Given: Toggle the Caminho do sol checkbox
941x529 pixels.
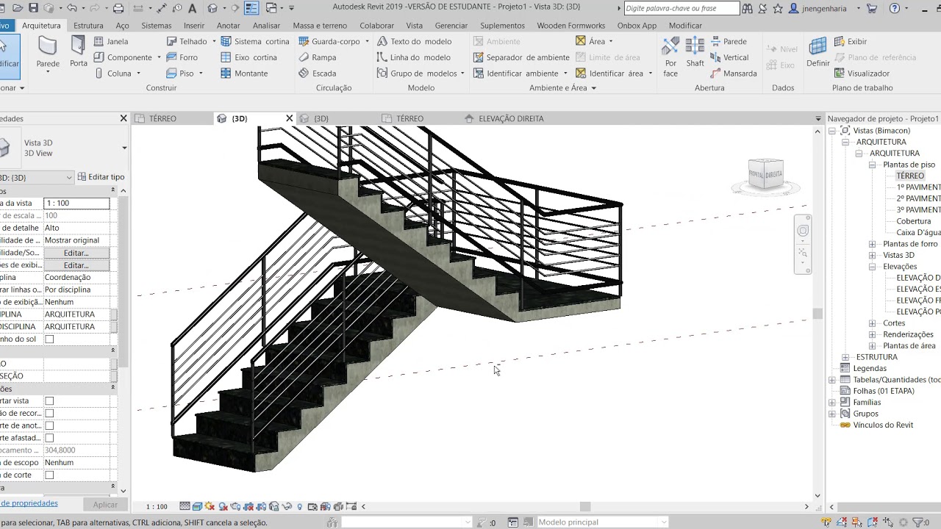Looking at the screenshot, I should click(x=49, y=339).
